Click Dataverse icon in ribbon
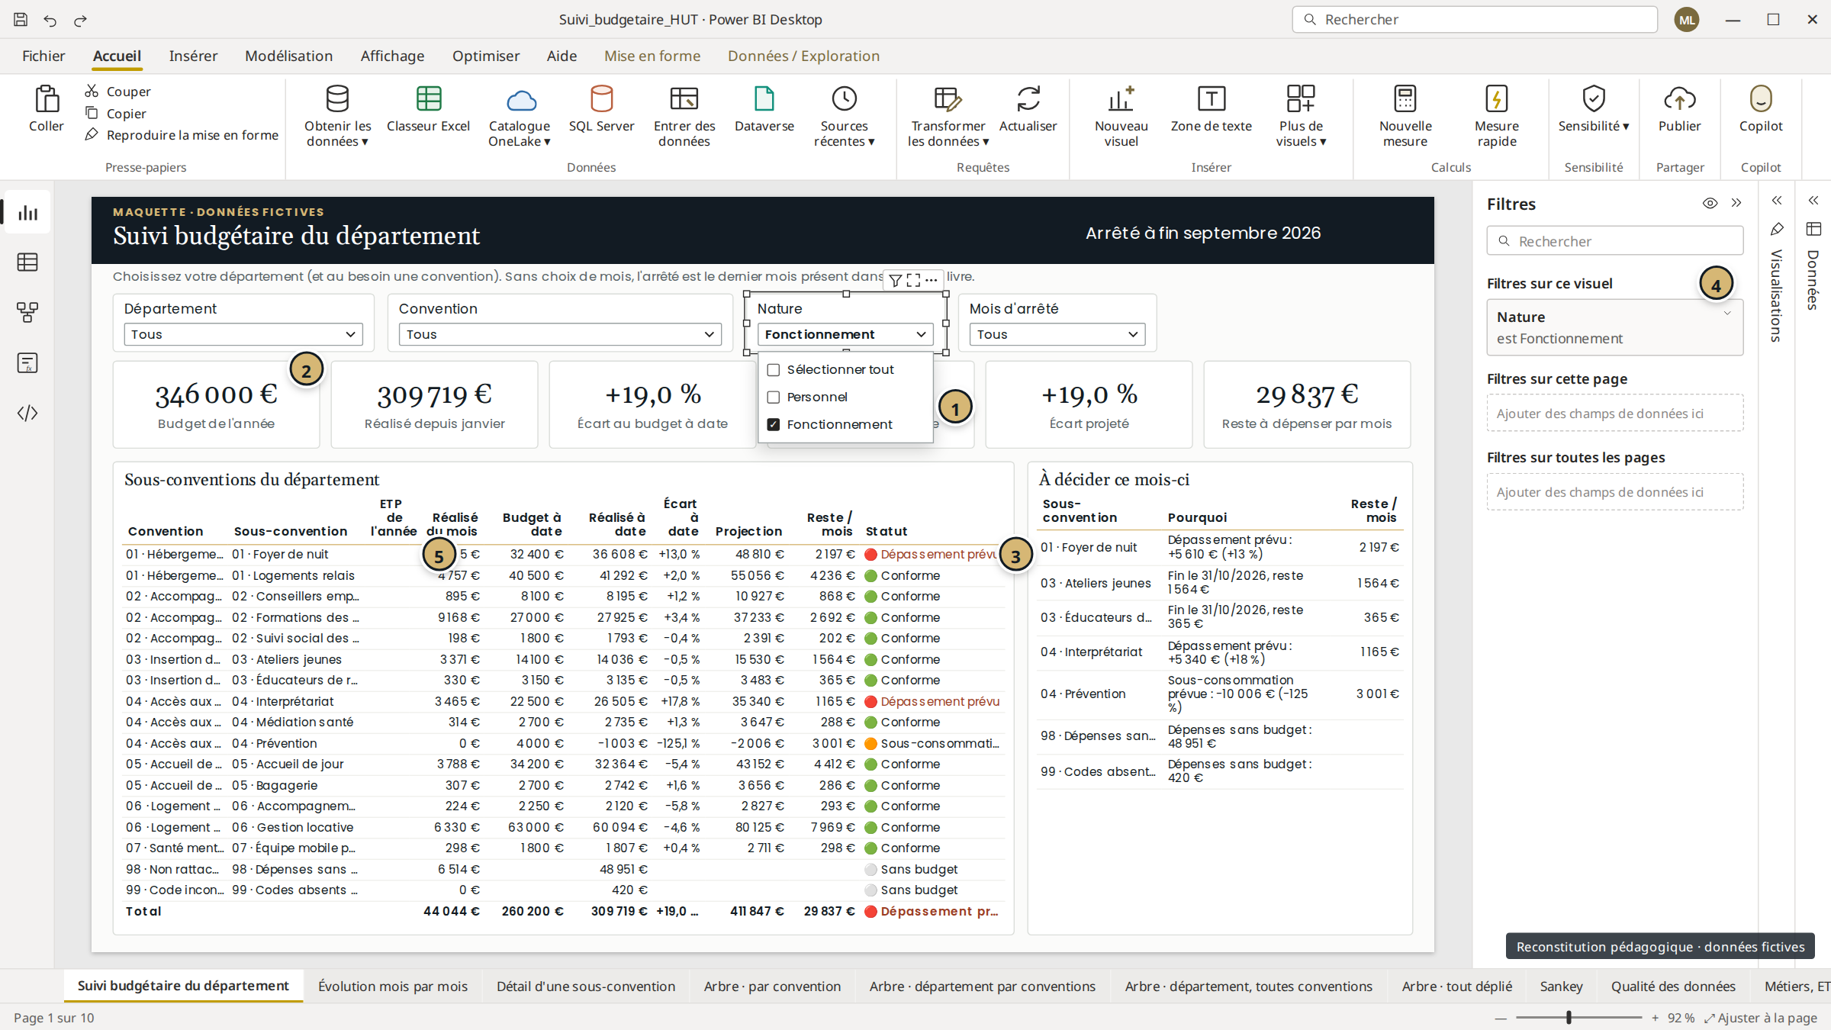The image size is (1831, 1030). click(x=764, y=98)
